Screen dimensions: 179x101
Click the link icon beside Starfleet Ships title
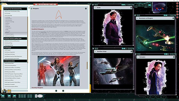[95, 52]
